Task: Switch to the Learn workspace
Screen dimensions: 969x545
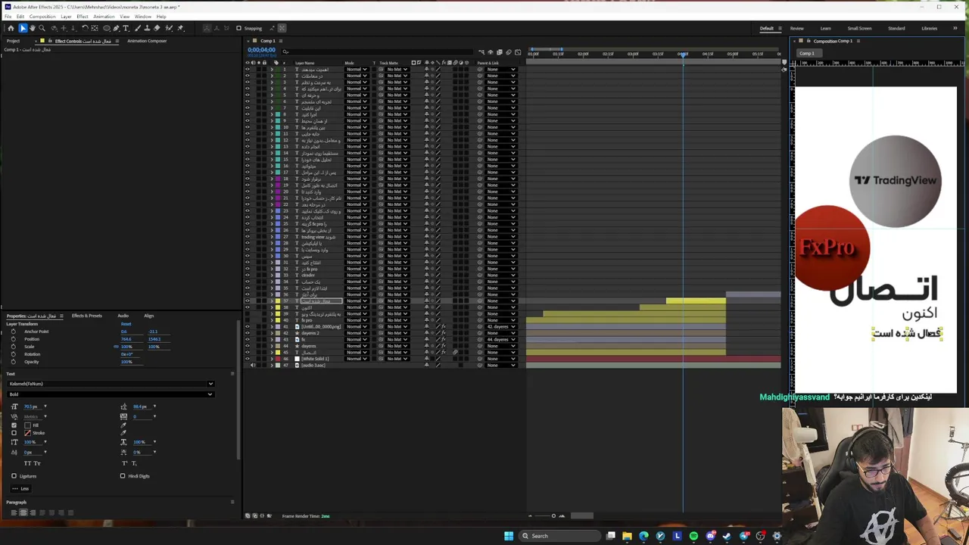Action: 826,29
